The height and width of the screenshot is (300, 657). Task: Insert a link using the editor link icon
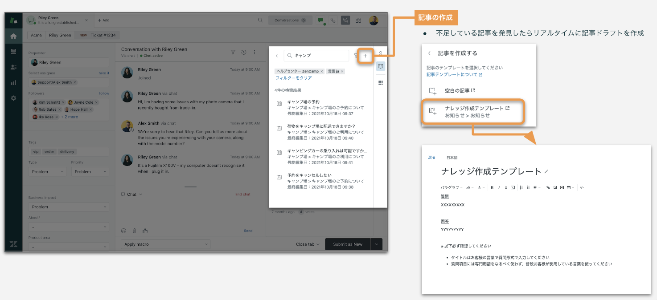pos(548,187)
